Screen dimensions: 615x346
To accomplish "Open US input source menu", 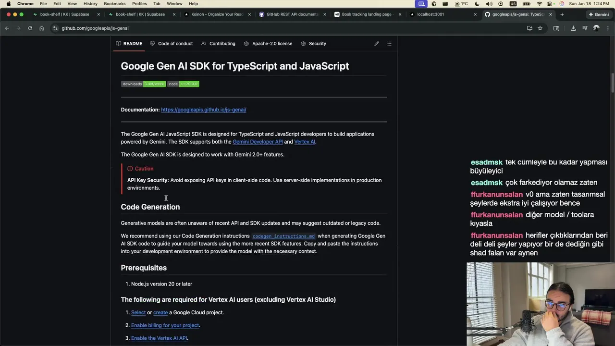I will (x=513, y=3).
